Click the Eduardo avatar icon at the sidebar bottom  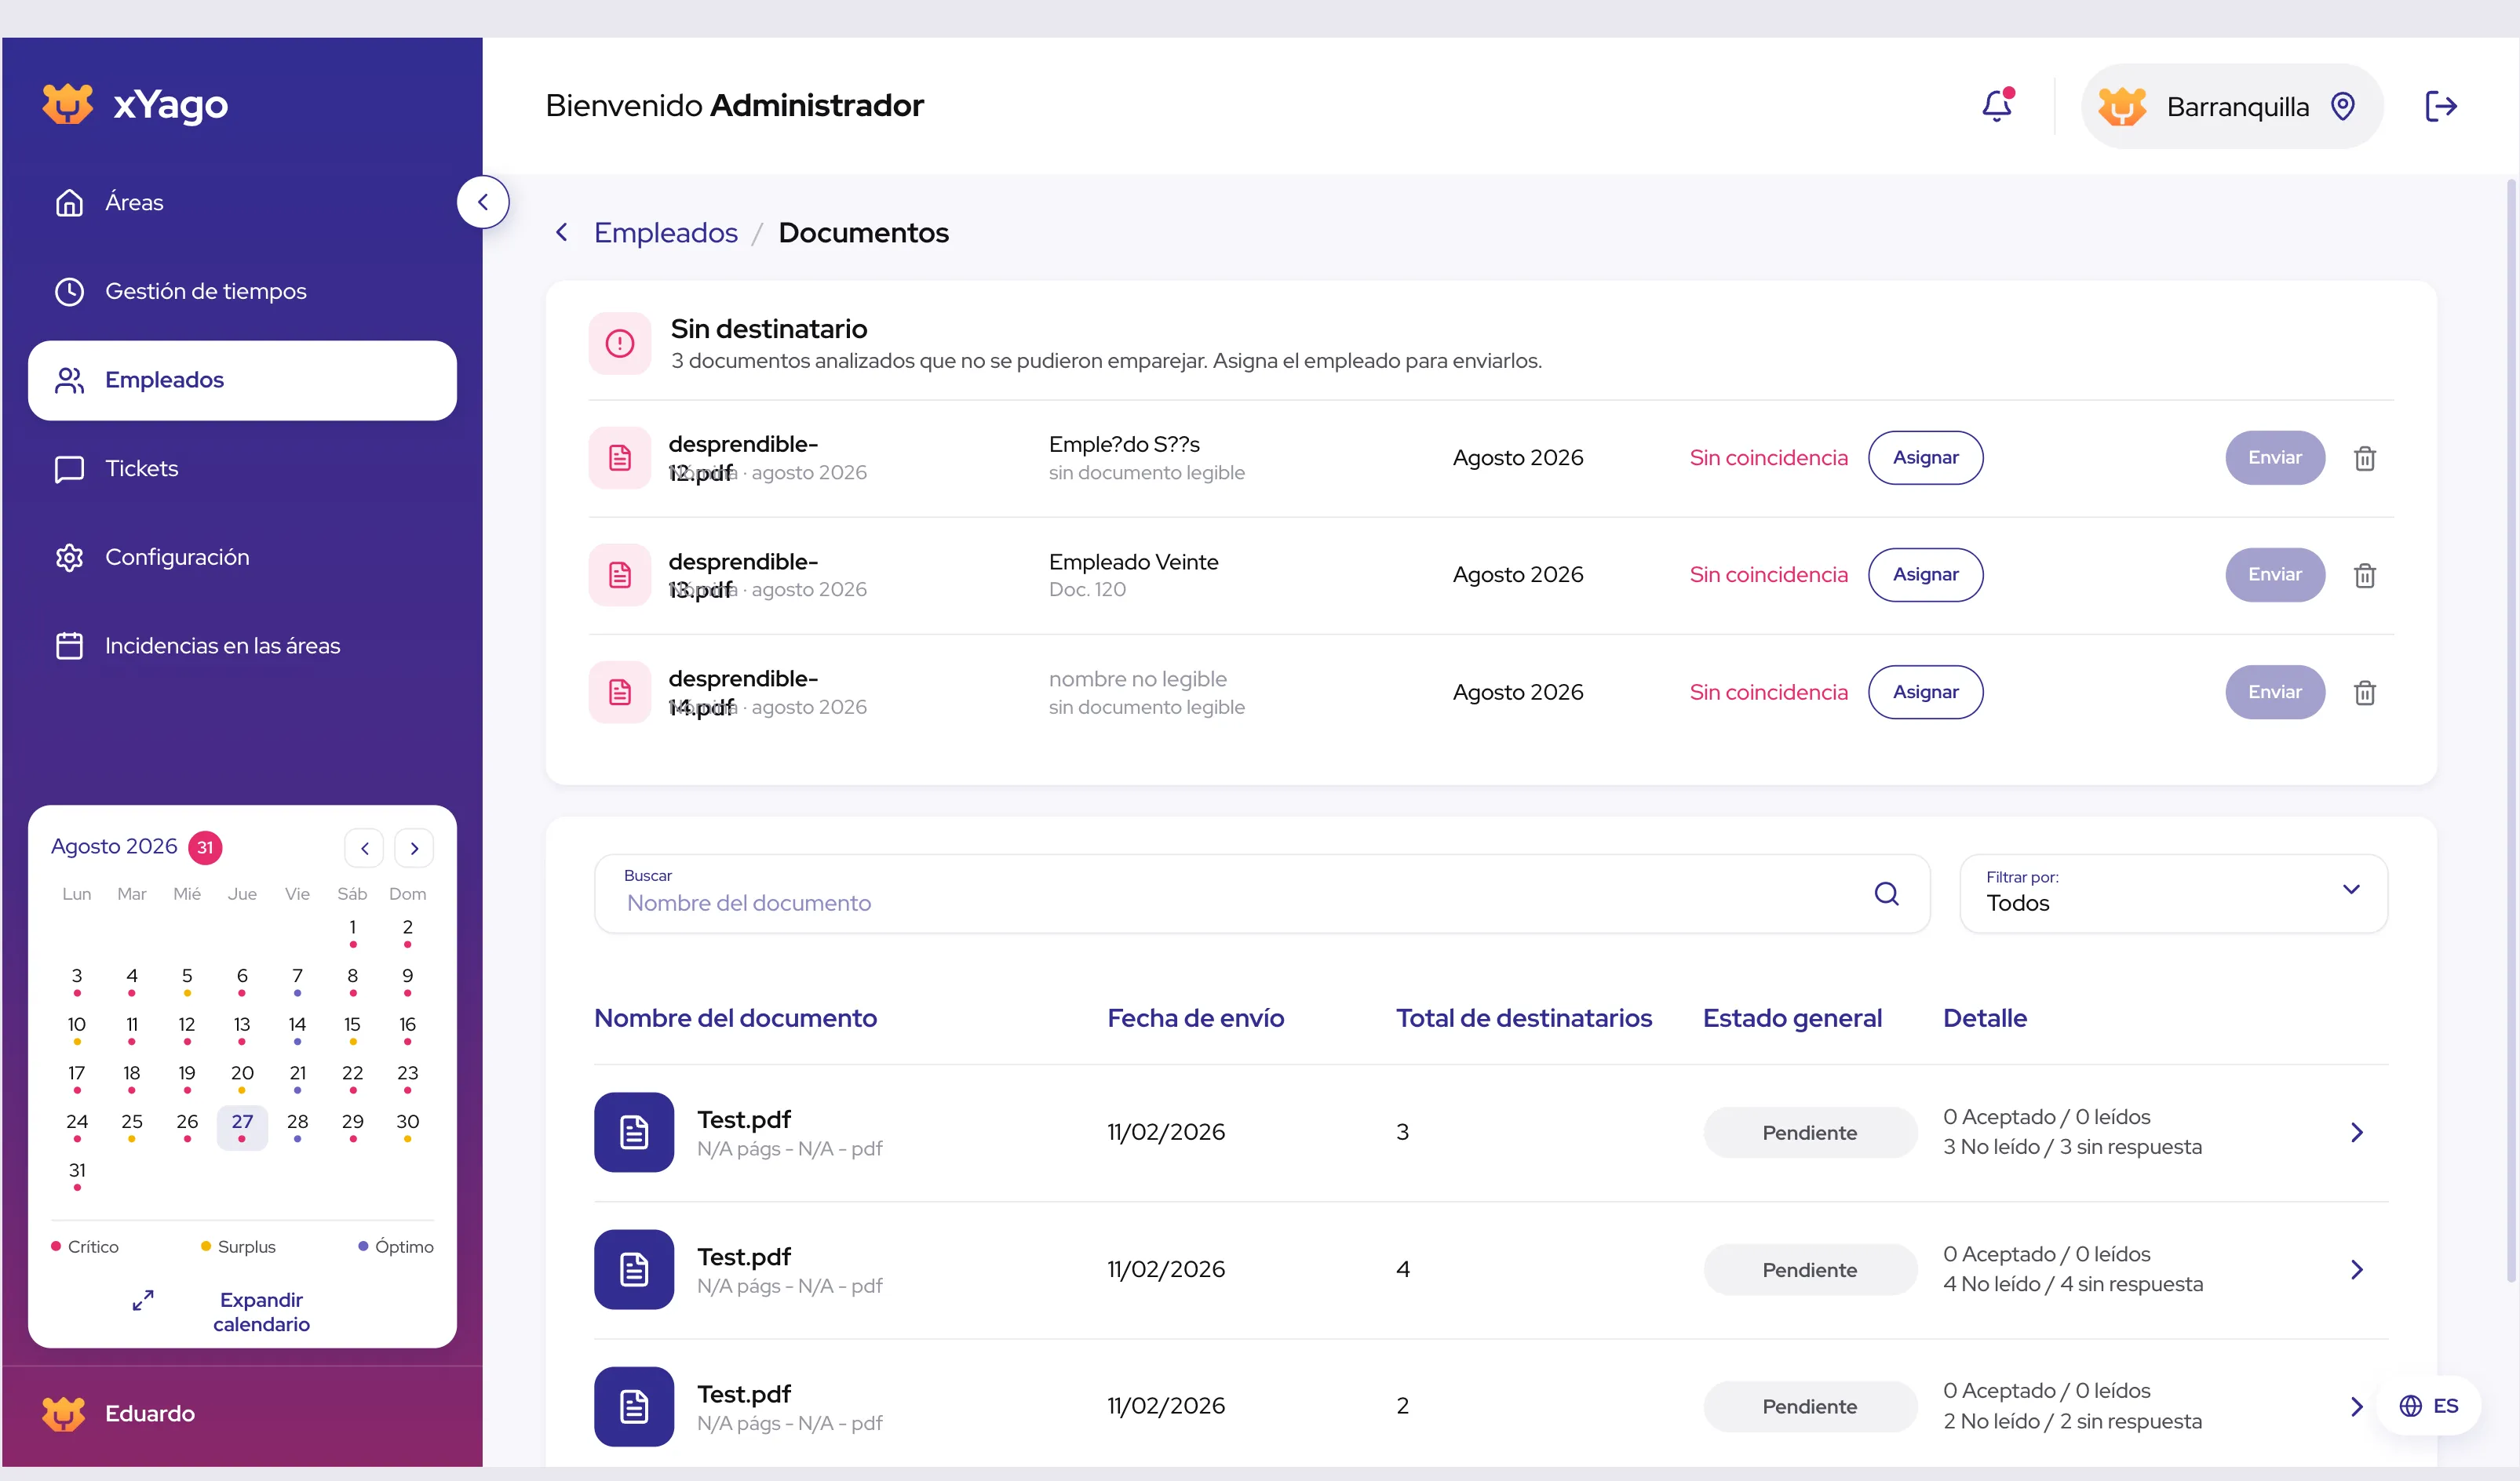coord(64,1413)
